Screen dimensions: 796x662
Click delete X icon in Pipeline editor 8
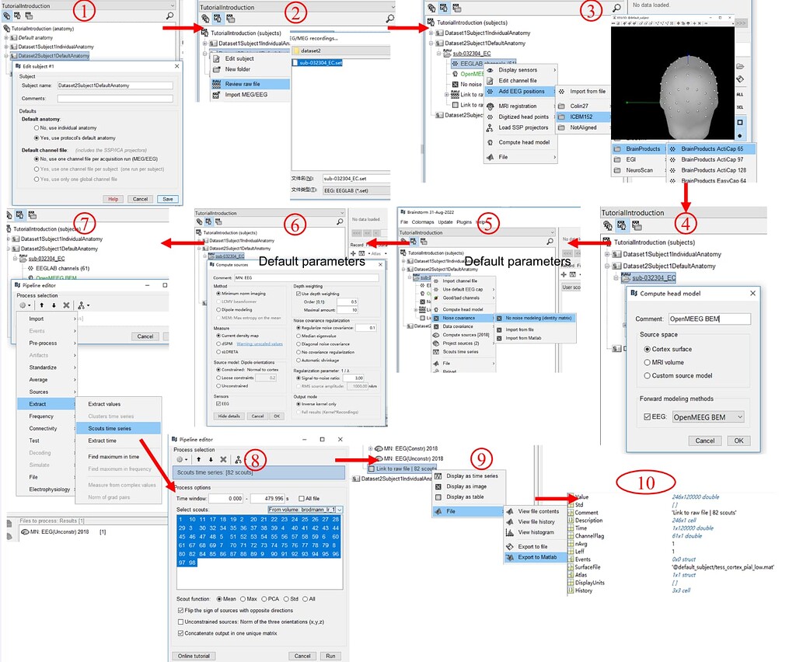coord(222,459)
